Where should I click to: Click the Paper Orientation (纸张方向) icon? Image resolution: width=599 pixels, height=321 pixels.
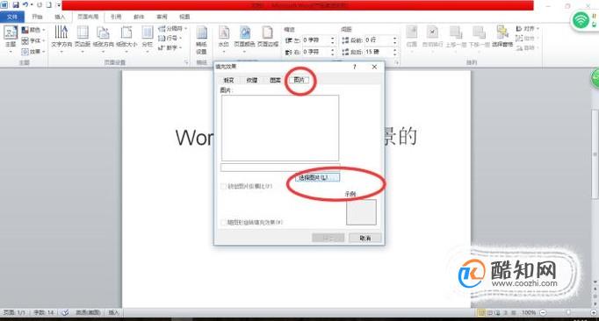pos(103,37)
